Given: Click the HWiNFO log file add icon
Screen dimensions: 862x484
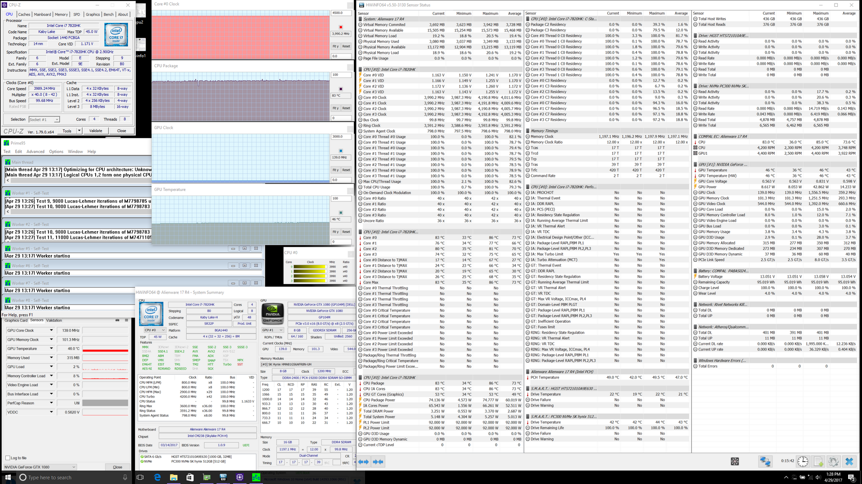Looking at the screenshot, I should (x=818, y=461).
